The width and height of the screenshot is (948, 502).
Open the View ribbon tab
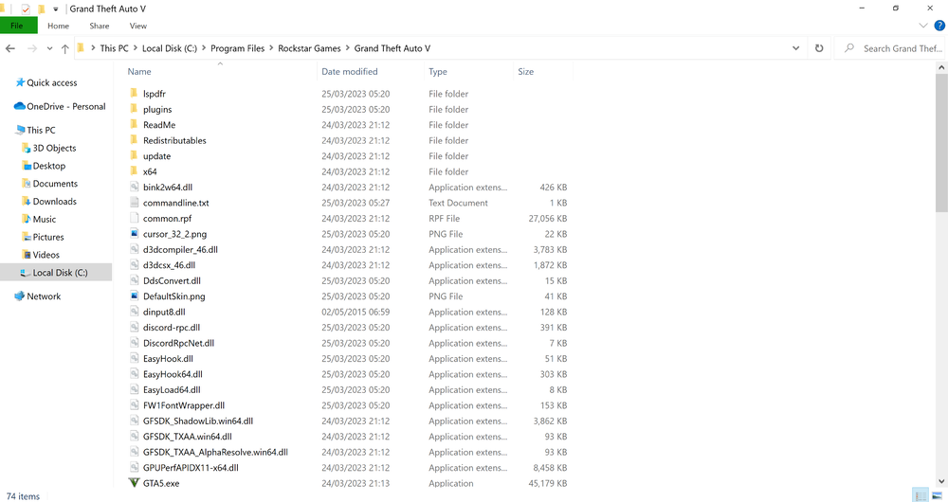[x=137, y=26]
